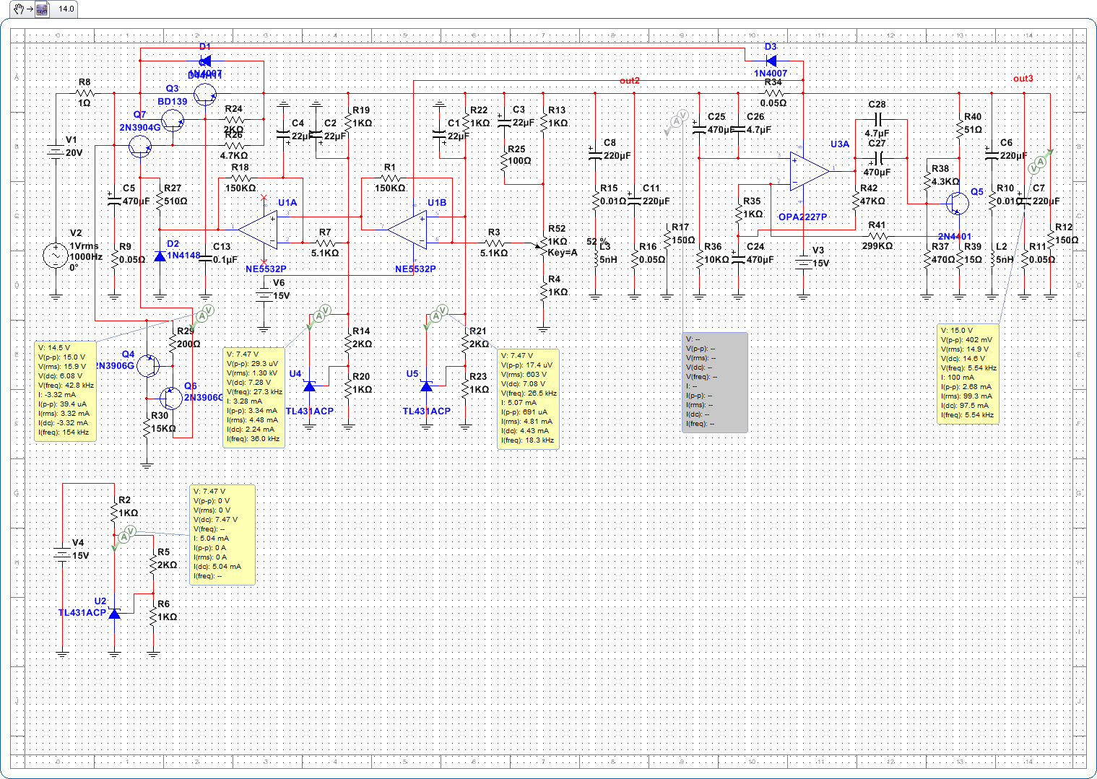The width and height of the screenshot is (1097, 779).
Task: Click the 52 % potentiometer setting label
Action: point(597,241)
